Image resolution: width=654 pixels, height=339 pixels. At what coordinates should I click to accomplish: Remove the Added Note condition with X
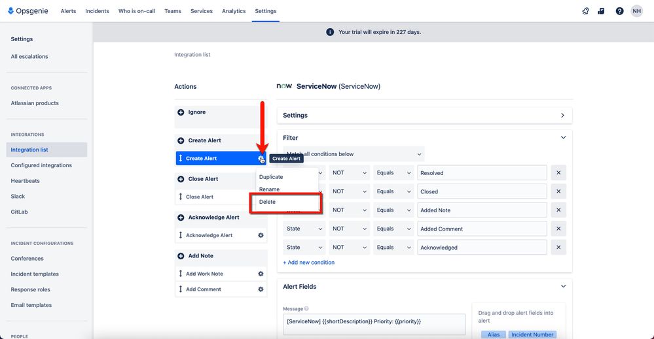coord(558,210)
